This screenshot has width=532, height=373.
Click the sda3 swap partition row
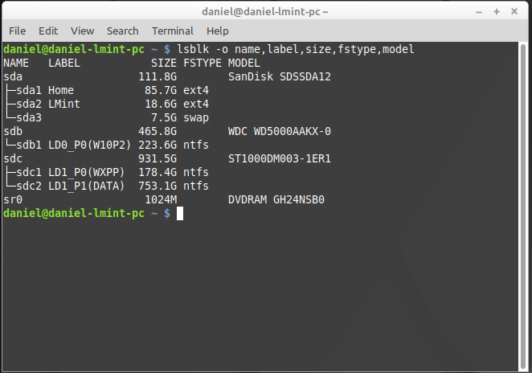(x=106, y=118)
